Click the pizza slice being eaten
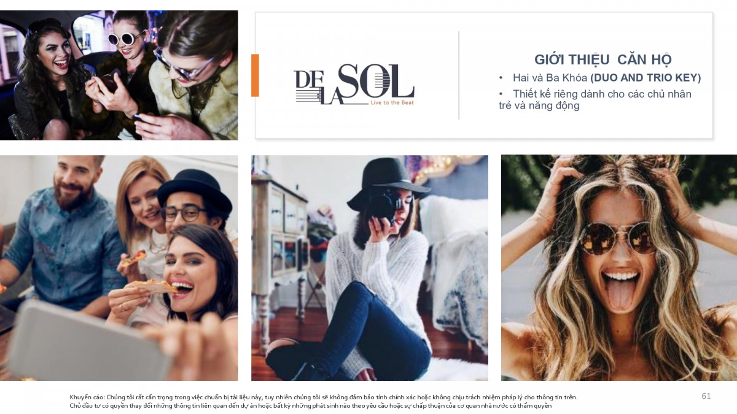The height and width of the screenshot is (414, 737). pos(154,286)
